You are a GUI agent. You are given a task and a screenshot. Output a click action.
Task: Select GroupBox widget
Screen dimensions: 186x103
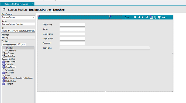[x=10, y=70]
